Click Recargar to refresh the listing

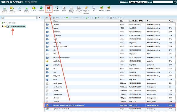click(90, 18)
